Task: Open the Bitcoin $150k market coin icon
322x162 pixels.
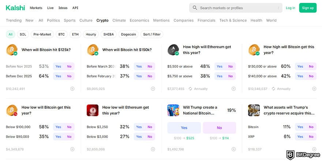Action: [93, 50]
